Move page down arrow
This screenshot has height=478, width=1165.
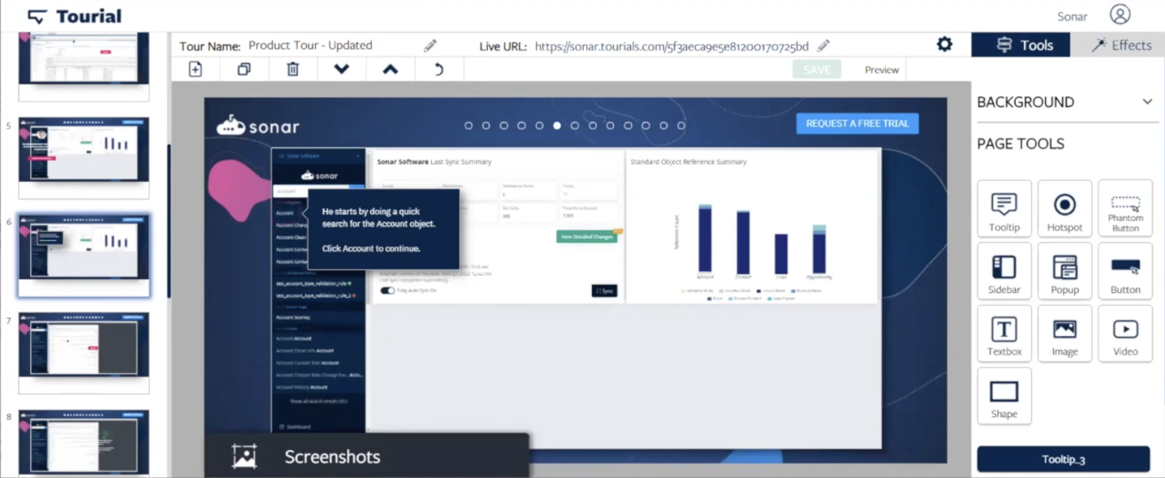342,69
